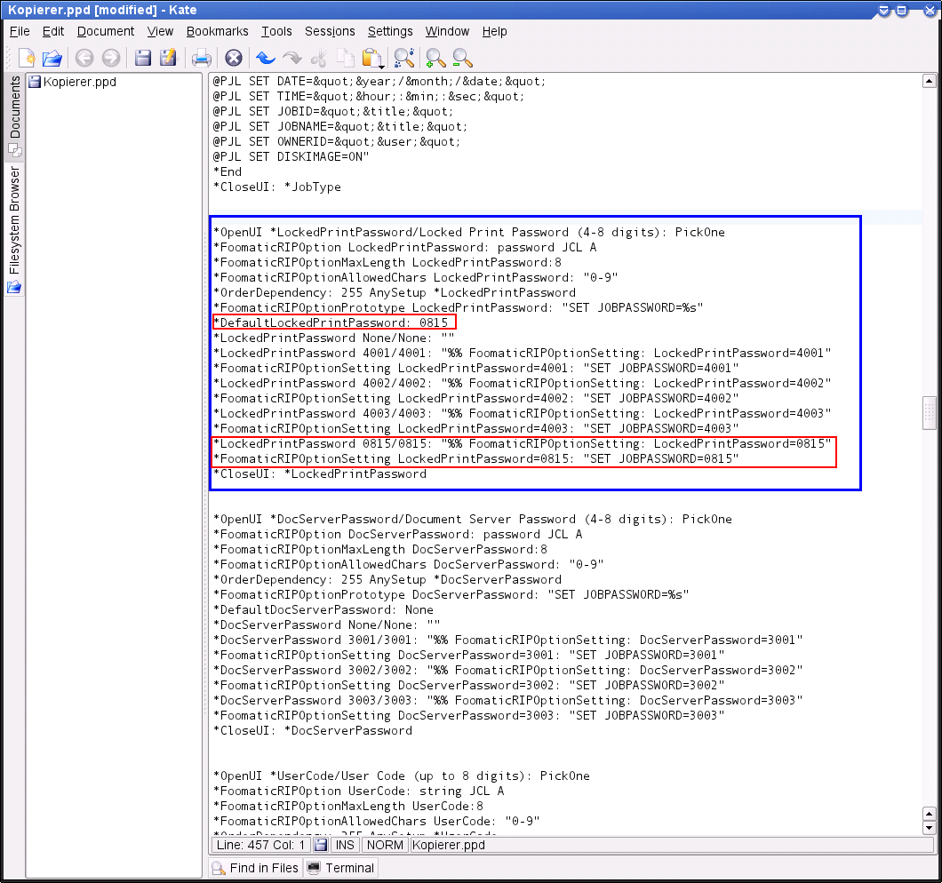Open the Bookmarks menu

click(x=217, y=31)
